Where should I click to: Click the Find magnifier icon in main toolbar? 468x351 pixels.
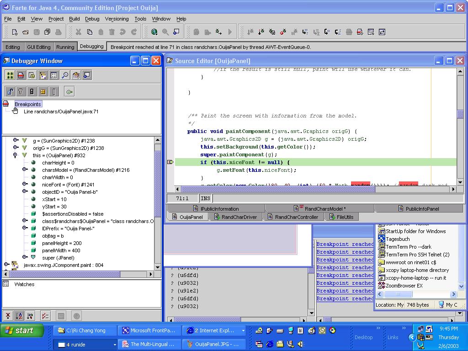(165, 32)
